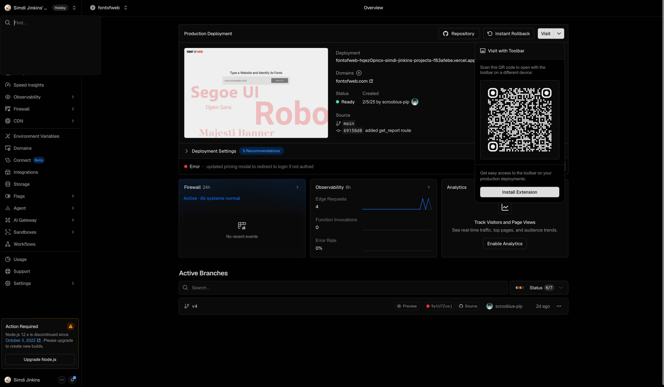
Task: Expand Firewall submenu chevron
Action: pyautogui.click(x=73, y=109)
